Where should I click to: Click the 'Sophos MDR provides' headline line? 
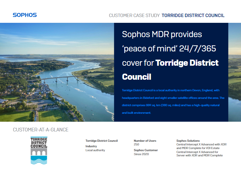pos(162,34)
